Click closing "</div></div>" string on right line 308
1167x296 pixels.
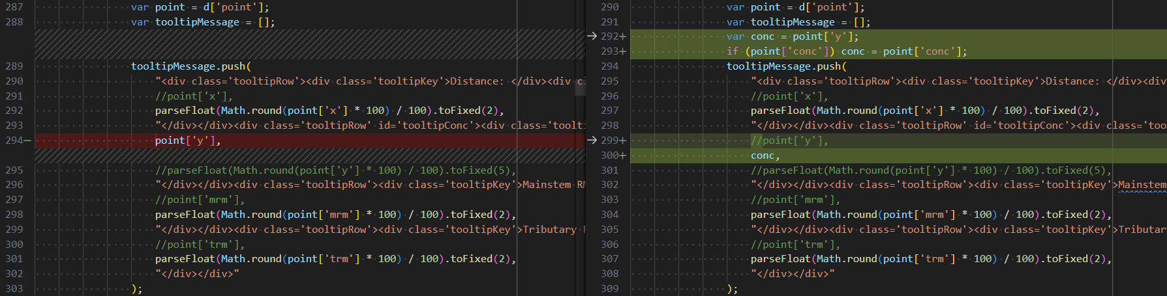[x=793, y=274]
